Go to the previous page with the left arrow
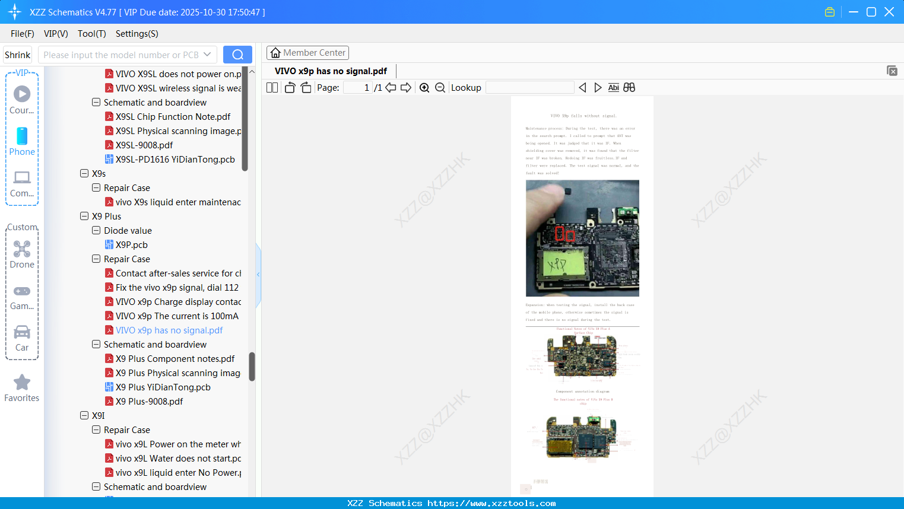904x509 pixels. click(x=391, y=88)
